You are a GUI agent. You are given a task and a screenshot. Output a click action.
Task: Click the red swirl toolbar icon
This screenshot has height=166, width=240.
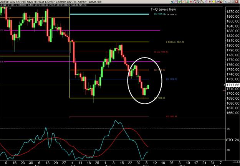tap(221, 2)
